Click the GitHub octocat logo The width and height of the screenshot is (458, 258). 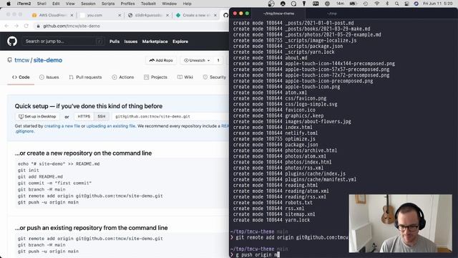[x=12, y=42]
